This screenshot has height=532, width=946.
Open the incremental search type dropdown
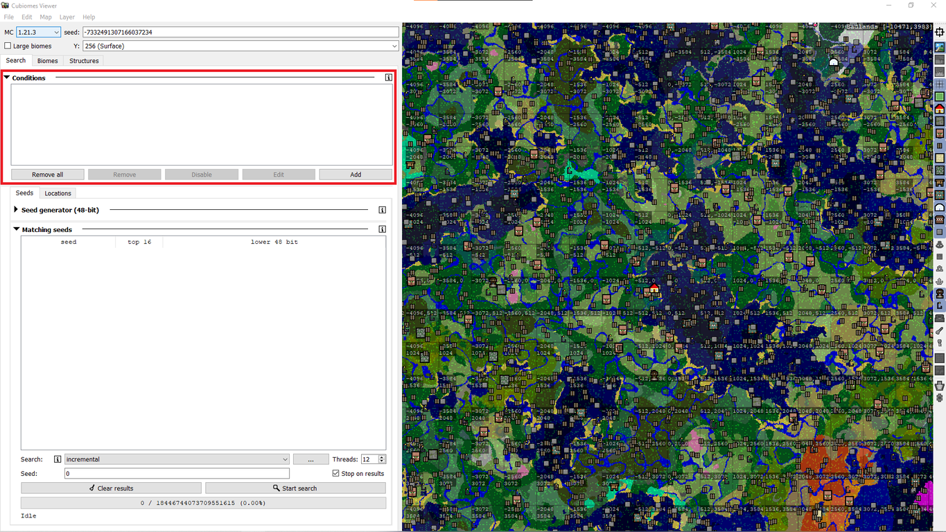click(x=177, y=459)
